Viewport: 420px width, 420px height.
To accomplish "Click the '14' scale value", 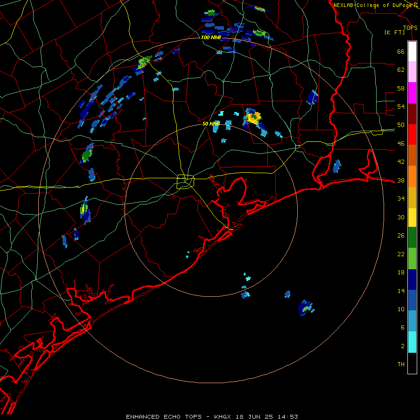I will [401, 291].
